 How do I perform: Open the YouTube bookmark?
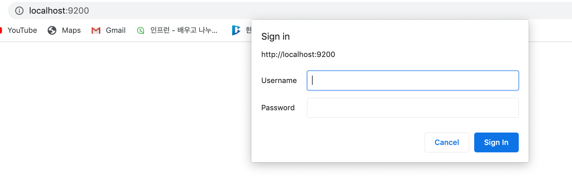22,30
